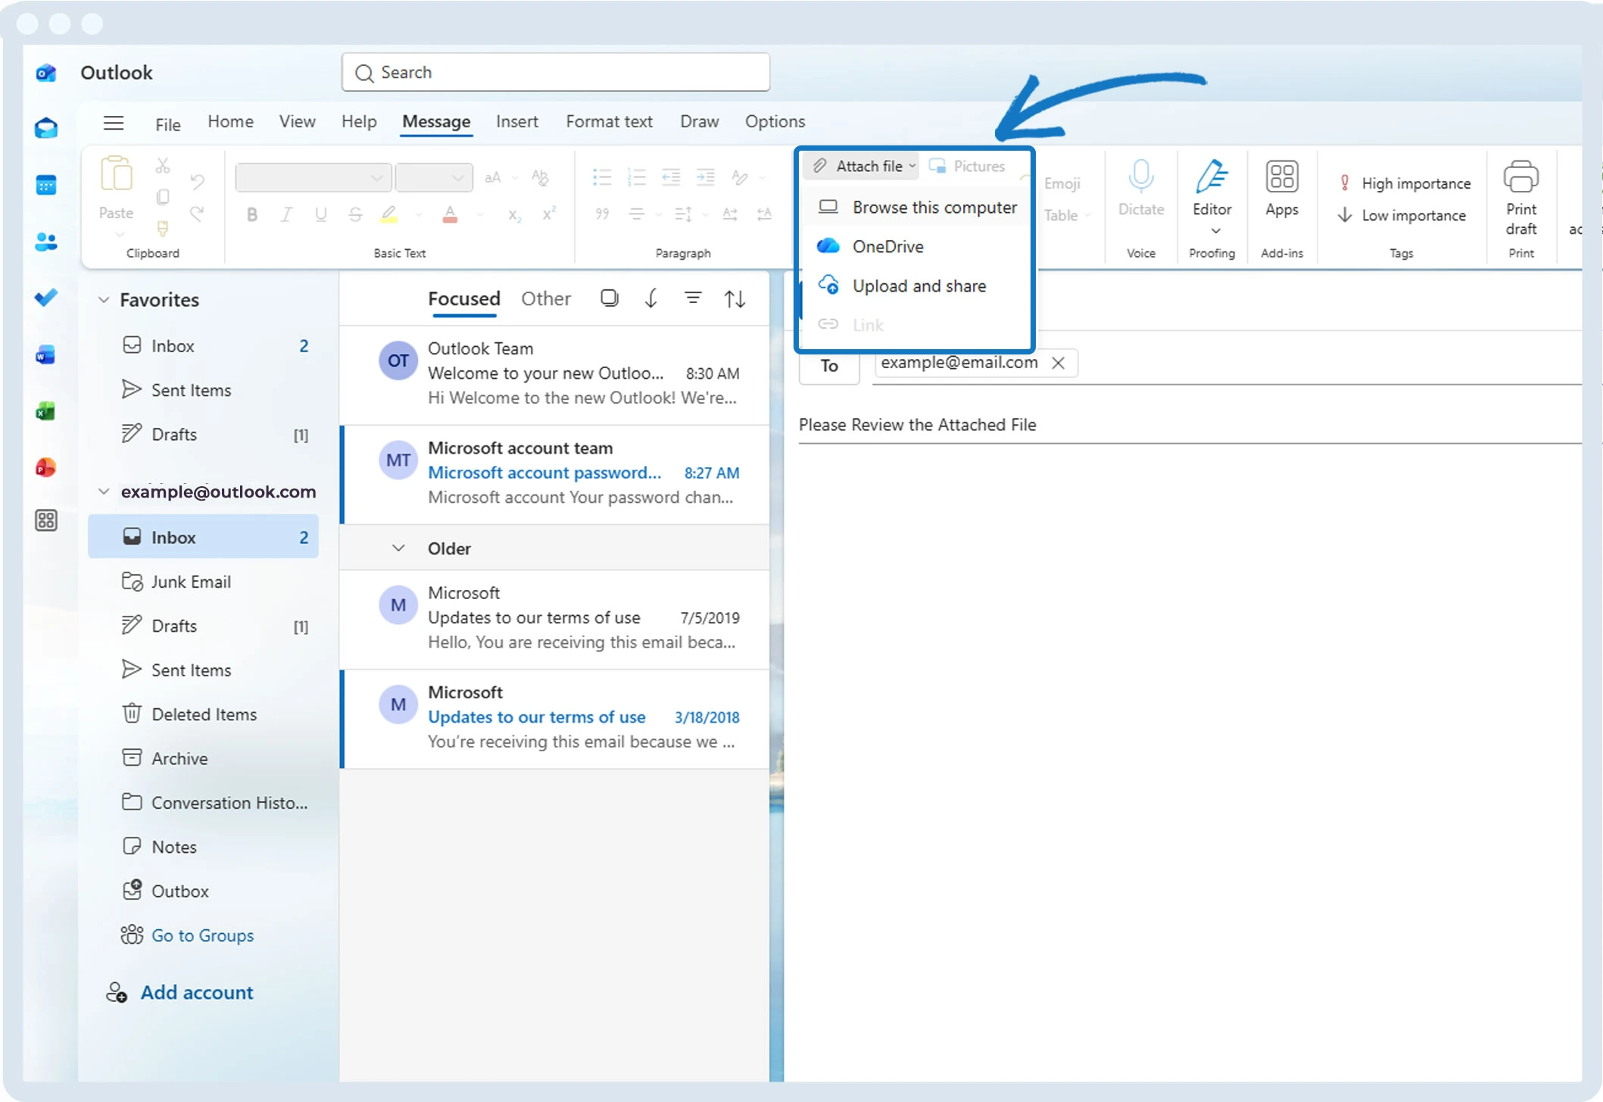Apply Italic formatting
The height and width of the screenshot is (1102, 1603).
click(286, 215)
